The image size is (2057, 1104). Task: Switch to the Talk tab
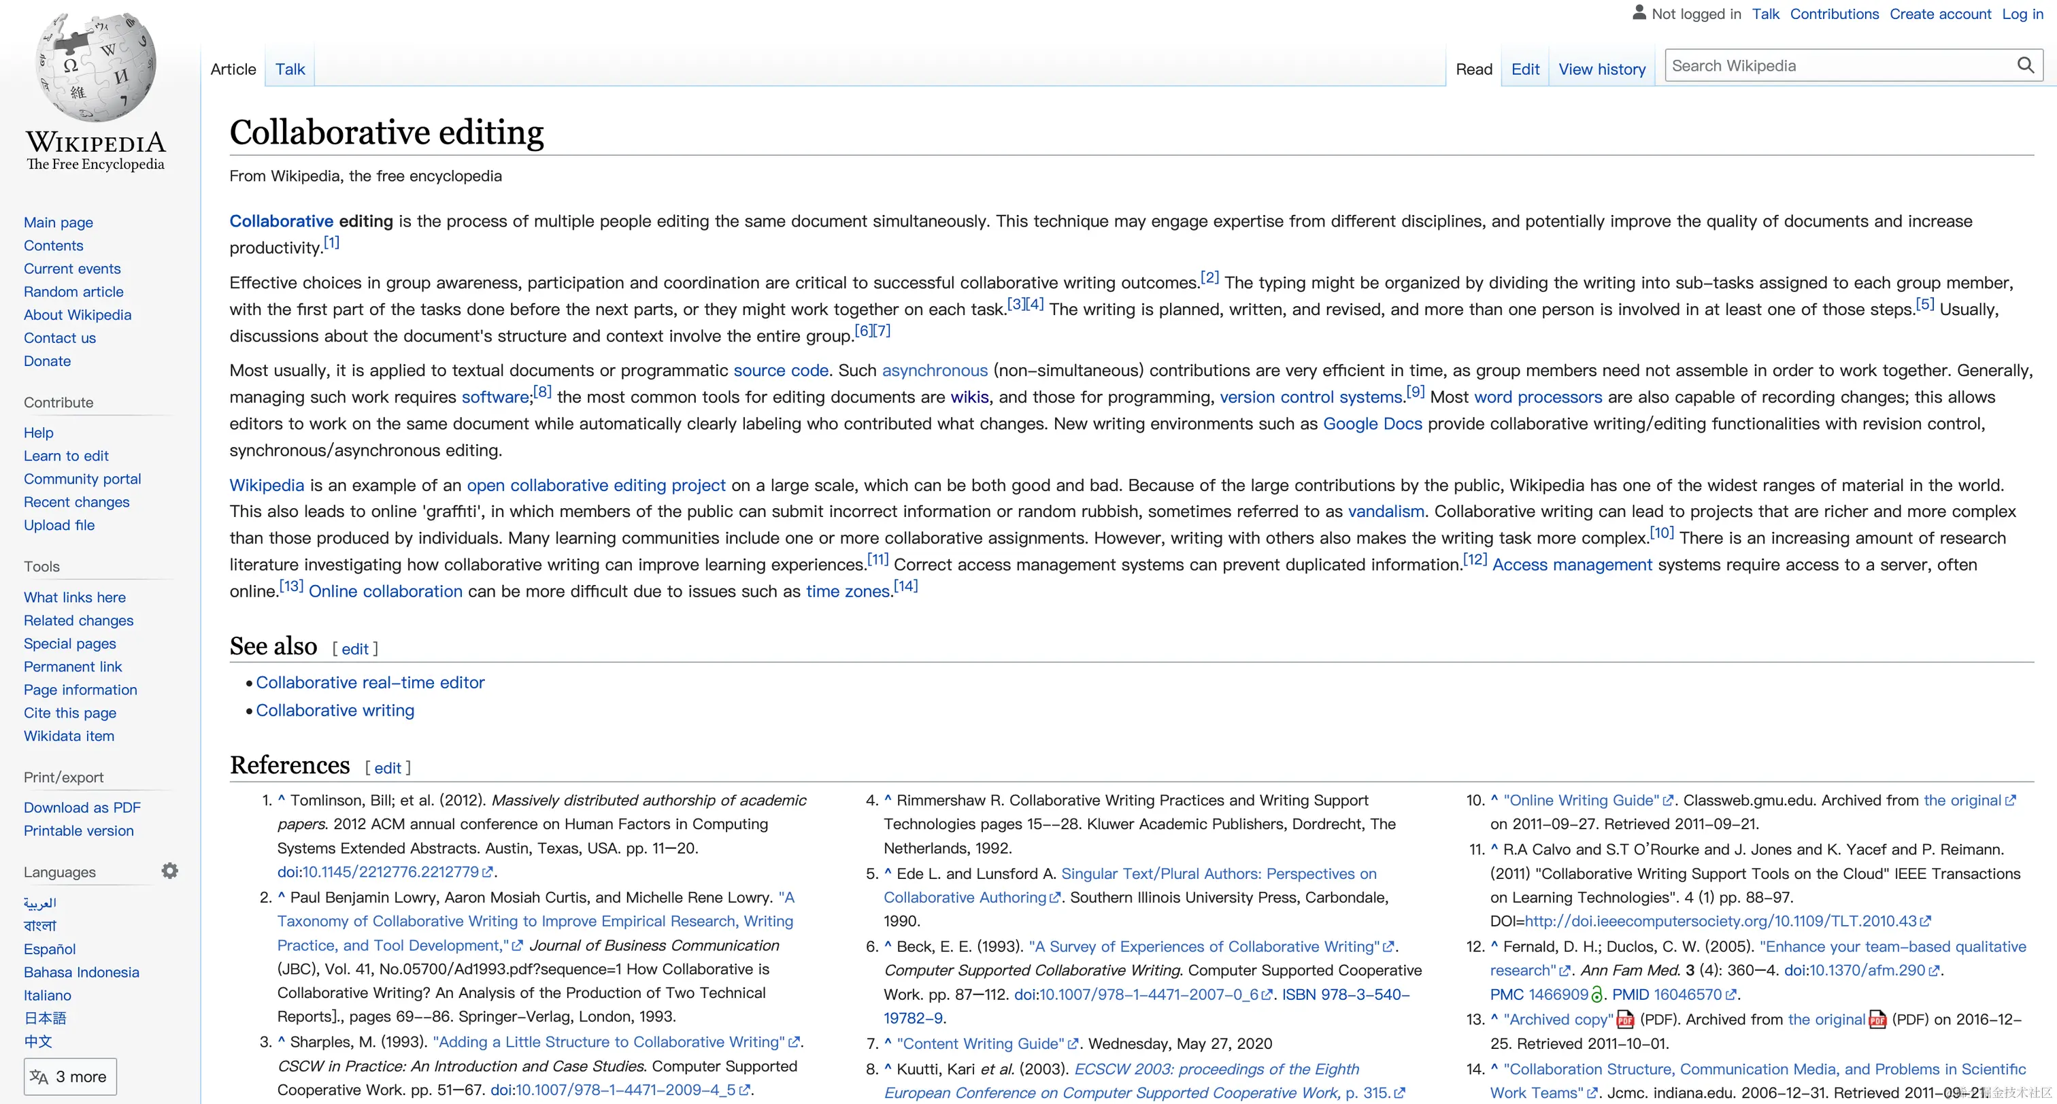tap(290, 69)
